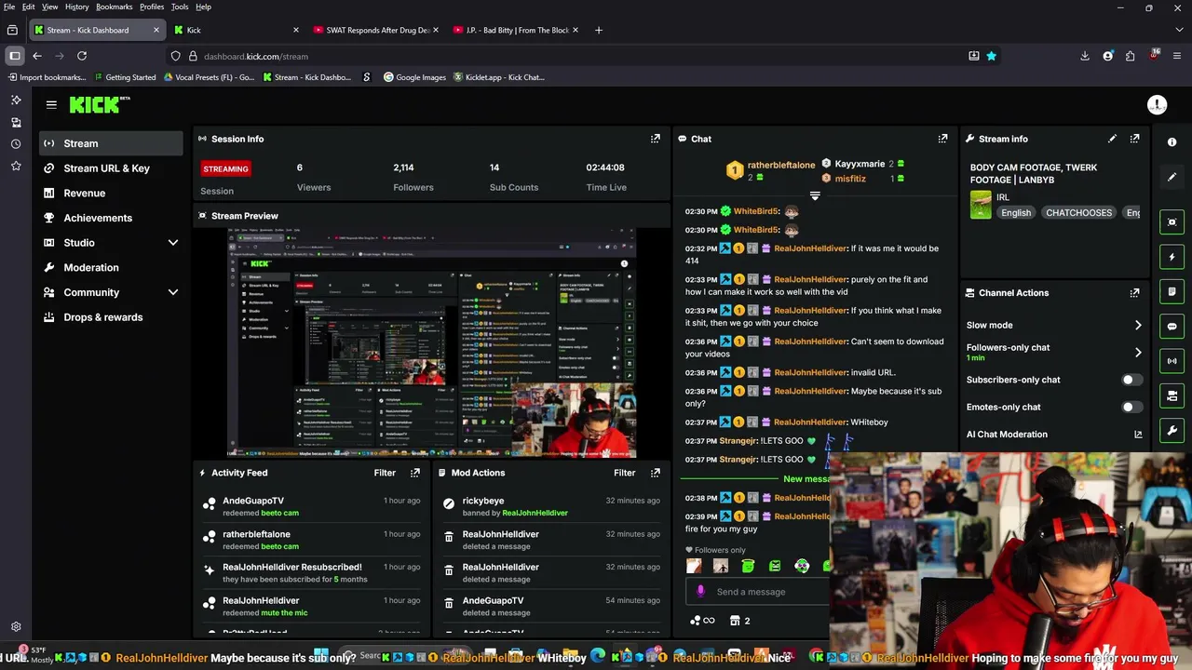
Task: Toggle Subscribers-only chat switch
Action: 1131,380
